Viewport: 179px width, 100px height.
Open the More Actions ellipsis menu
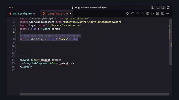(x=168, y=14)
